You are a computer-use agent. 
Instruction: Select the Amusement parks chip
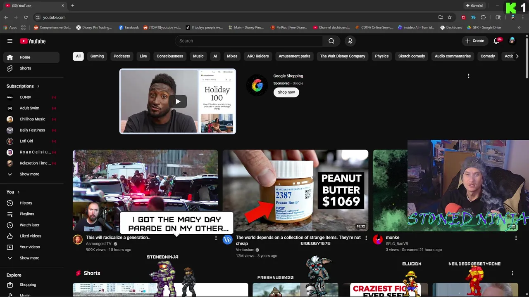294,56
